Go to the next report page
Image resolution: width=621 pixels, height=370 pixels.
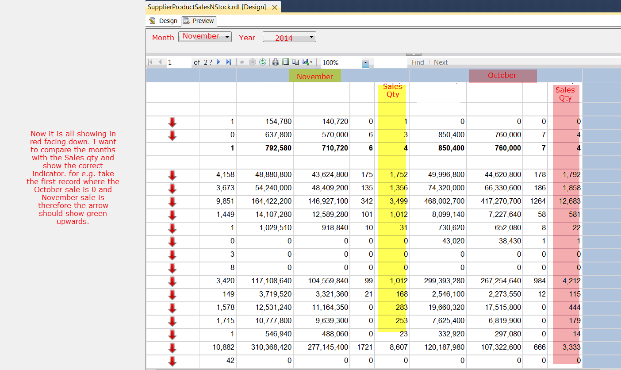pyautogui.click(x=219, y=62)
